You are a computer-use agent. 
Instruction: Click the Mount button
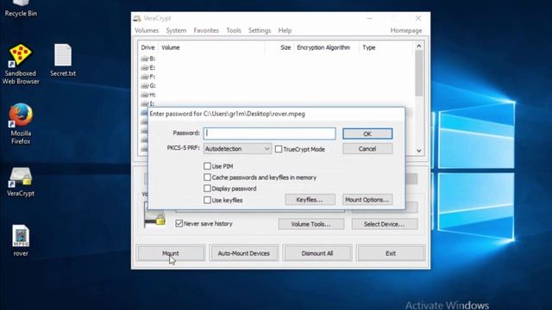pyautogui.click(x=171, y=253)
